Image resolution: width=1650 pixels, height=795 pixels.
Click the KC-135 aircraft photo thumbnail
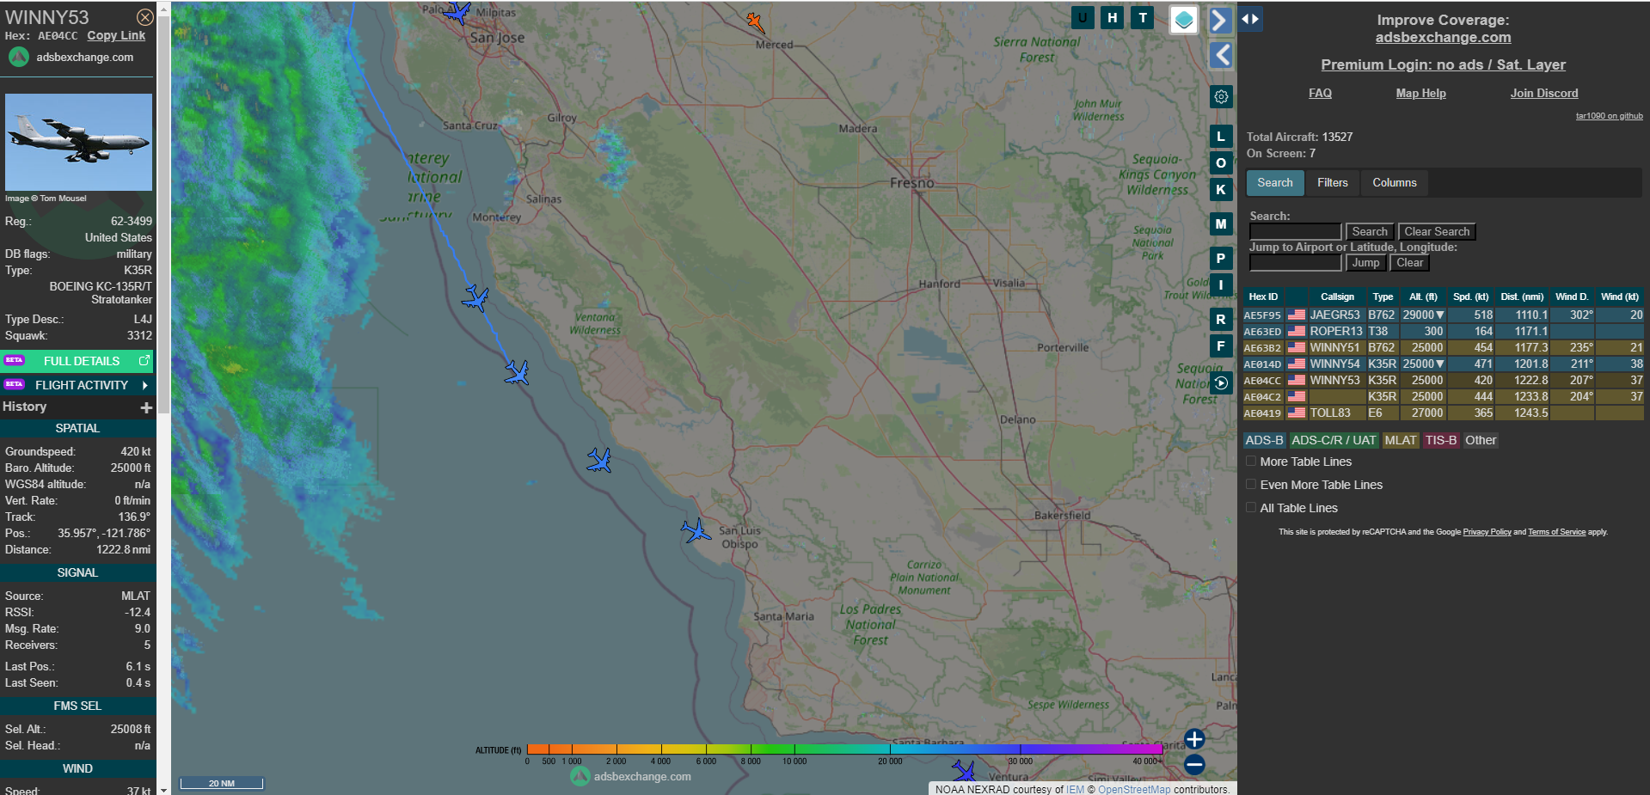coord(78,143)
